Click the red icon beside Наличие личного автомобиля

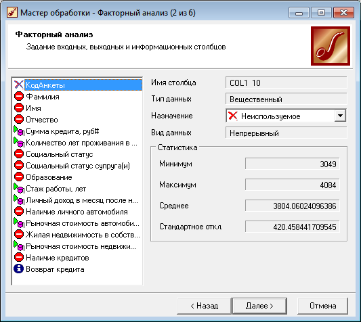click(x=19, y=211)
